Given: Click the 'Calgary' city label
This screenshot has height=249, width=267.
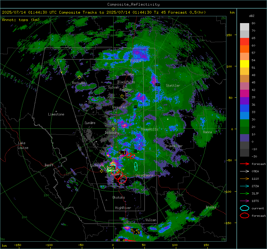Looking at the screenshot, I should pos(116,174).
